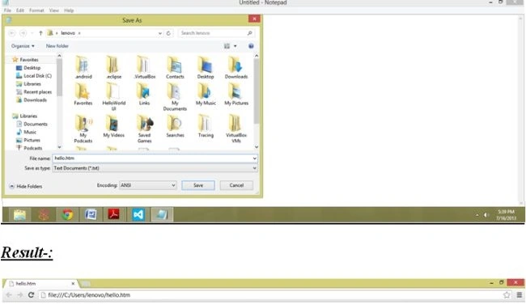Open the Organize dropdown

coord(23,46)
